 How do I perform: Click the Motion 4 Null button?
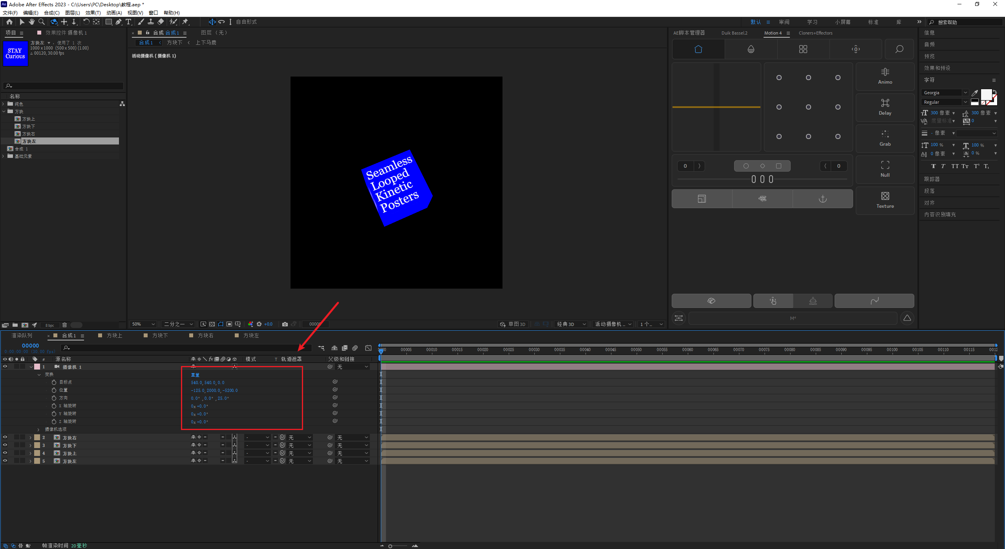coord(885,169)
